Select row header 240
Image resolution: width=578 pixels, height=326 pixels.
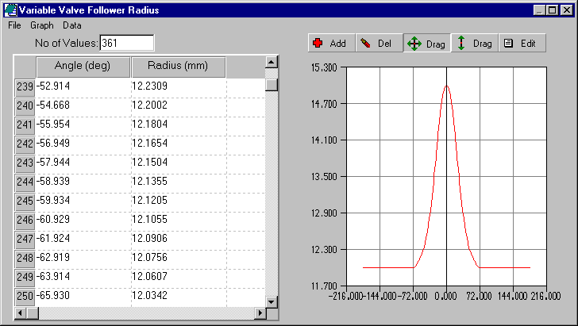point(25,106)
